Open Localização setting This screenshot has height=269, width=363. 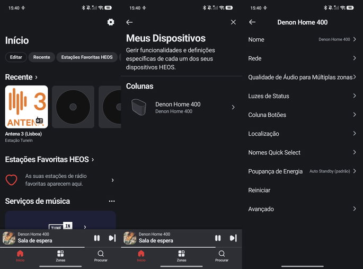coord(303,134)
